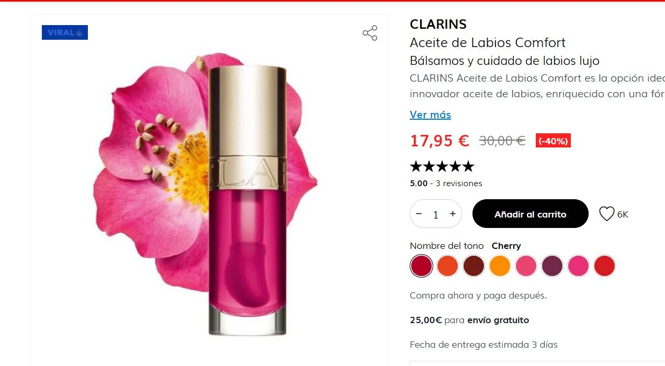
Task: Pick the plum purple shade swatch
Action: (552, 266)
